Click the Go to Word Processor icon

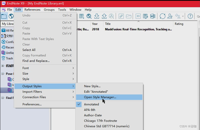(x=153, y=16)
